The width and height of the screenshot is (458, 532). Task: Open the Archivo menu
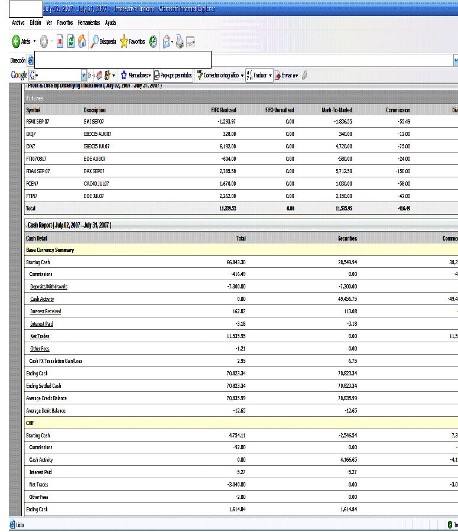pyautogui.click(x=18, y=22)
